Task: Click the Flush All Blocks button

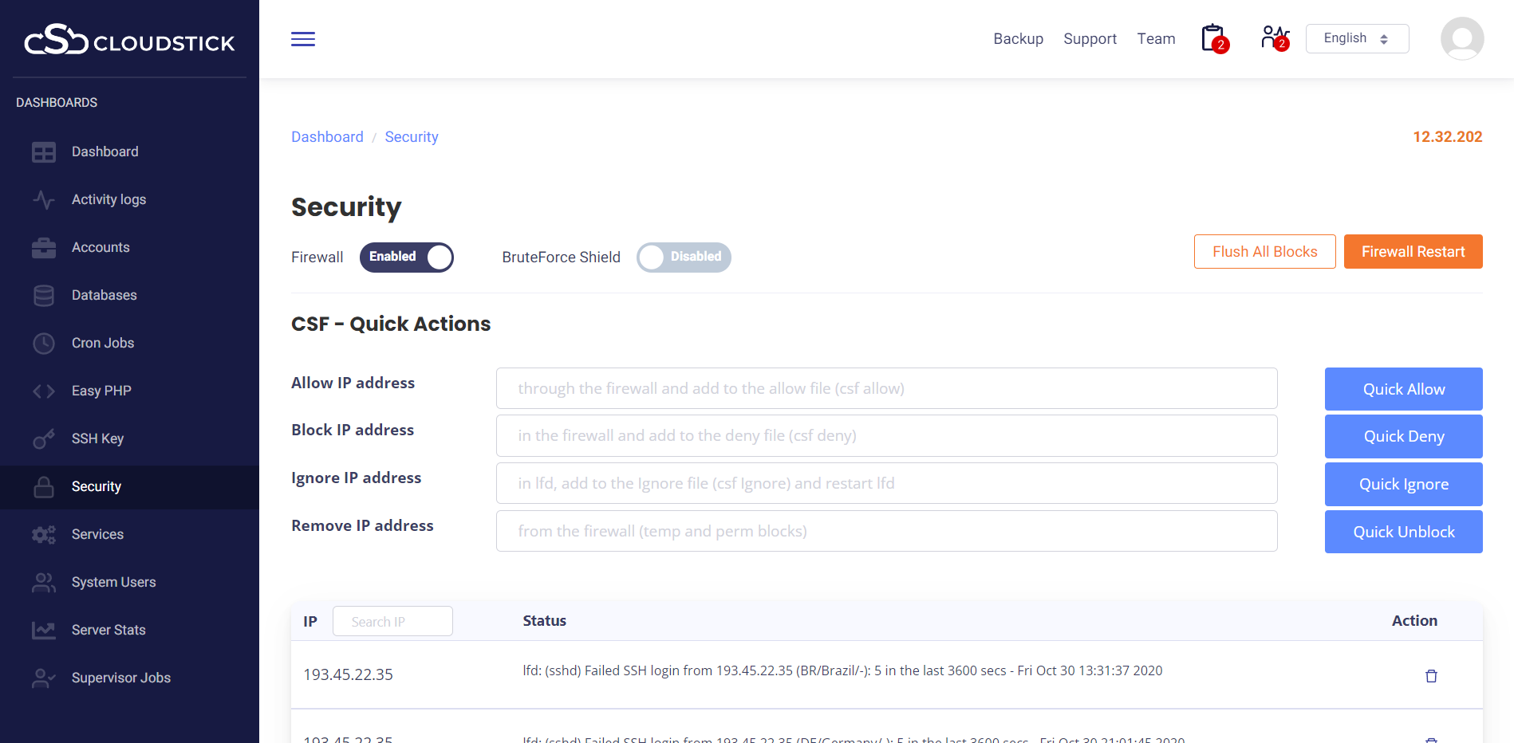Action: tap(1264, 252)
